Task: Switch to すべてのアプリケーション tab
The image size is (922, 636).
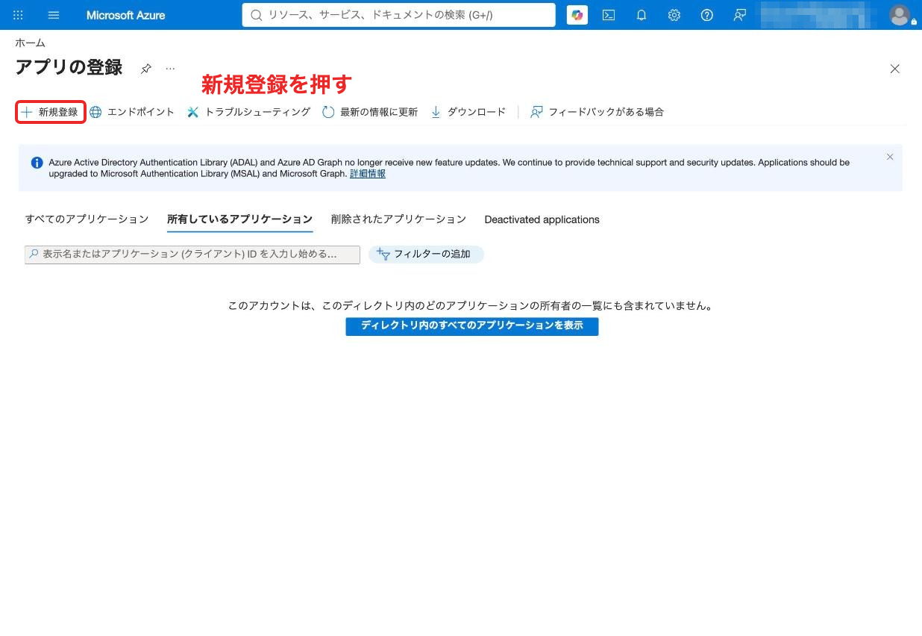Action: click(x=87, y=219)
